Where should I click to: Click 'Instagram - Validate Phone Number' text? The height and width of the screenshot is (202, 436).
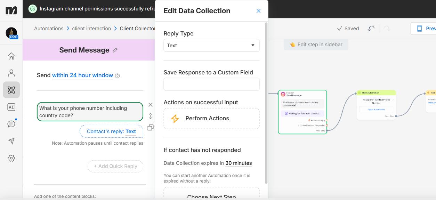[376, 101]
